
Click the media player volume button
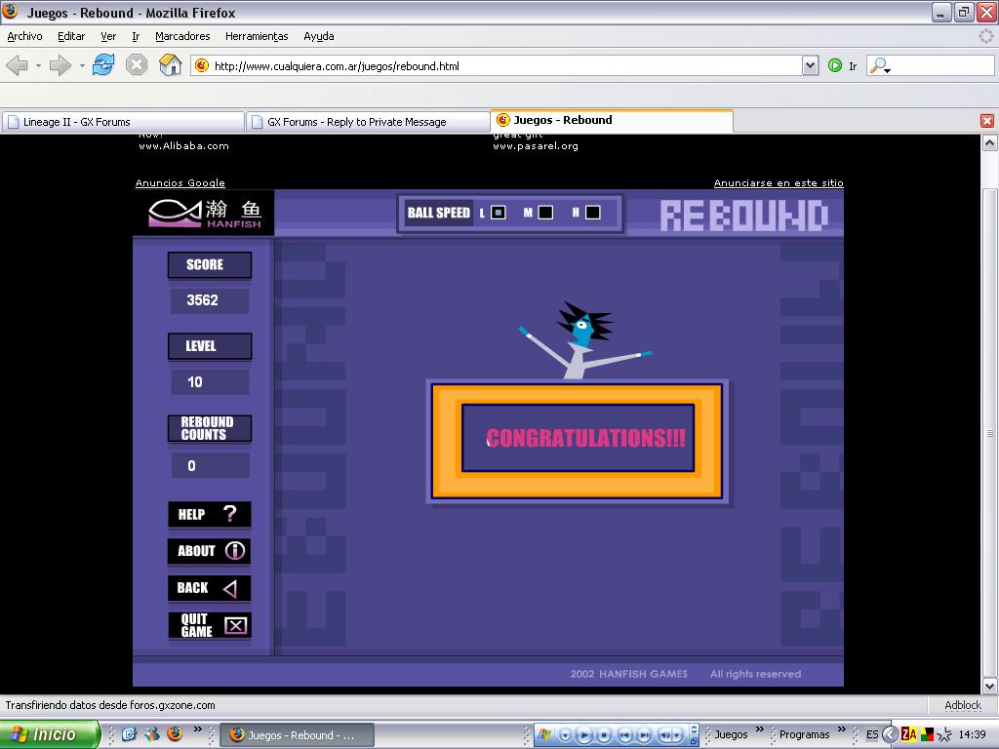pos(664,734)
